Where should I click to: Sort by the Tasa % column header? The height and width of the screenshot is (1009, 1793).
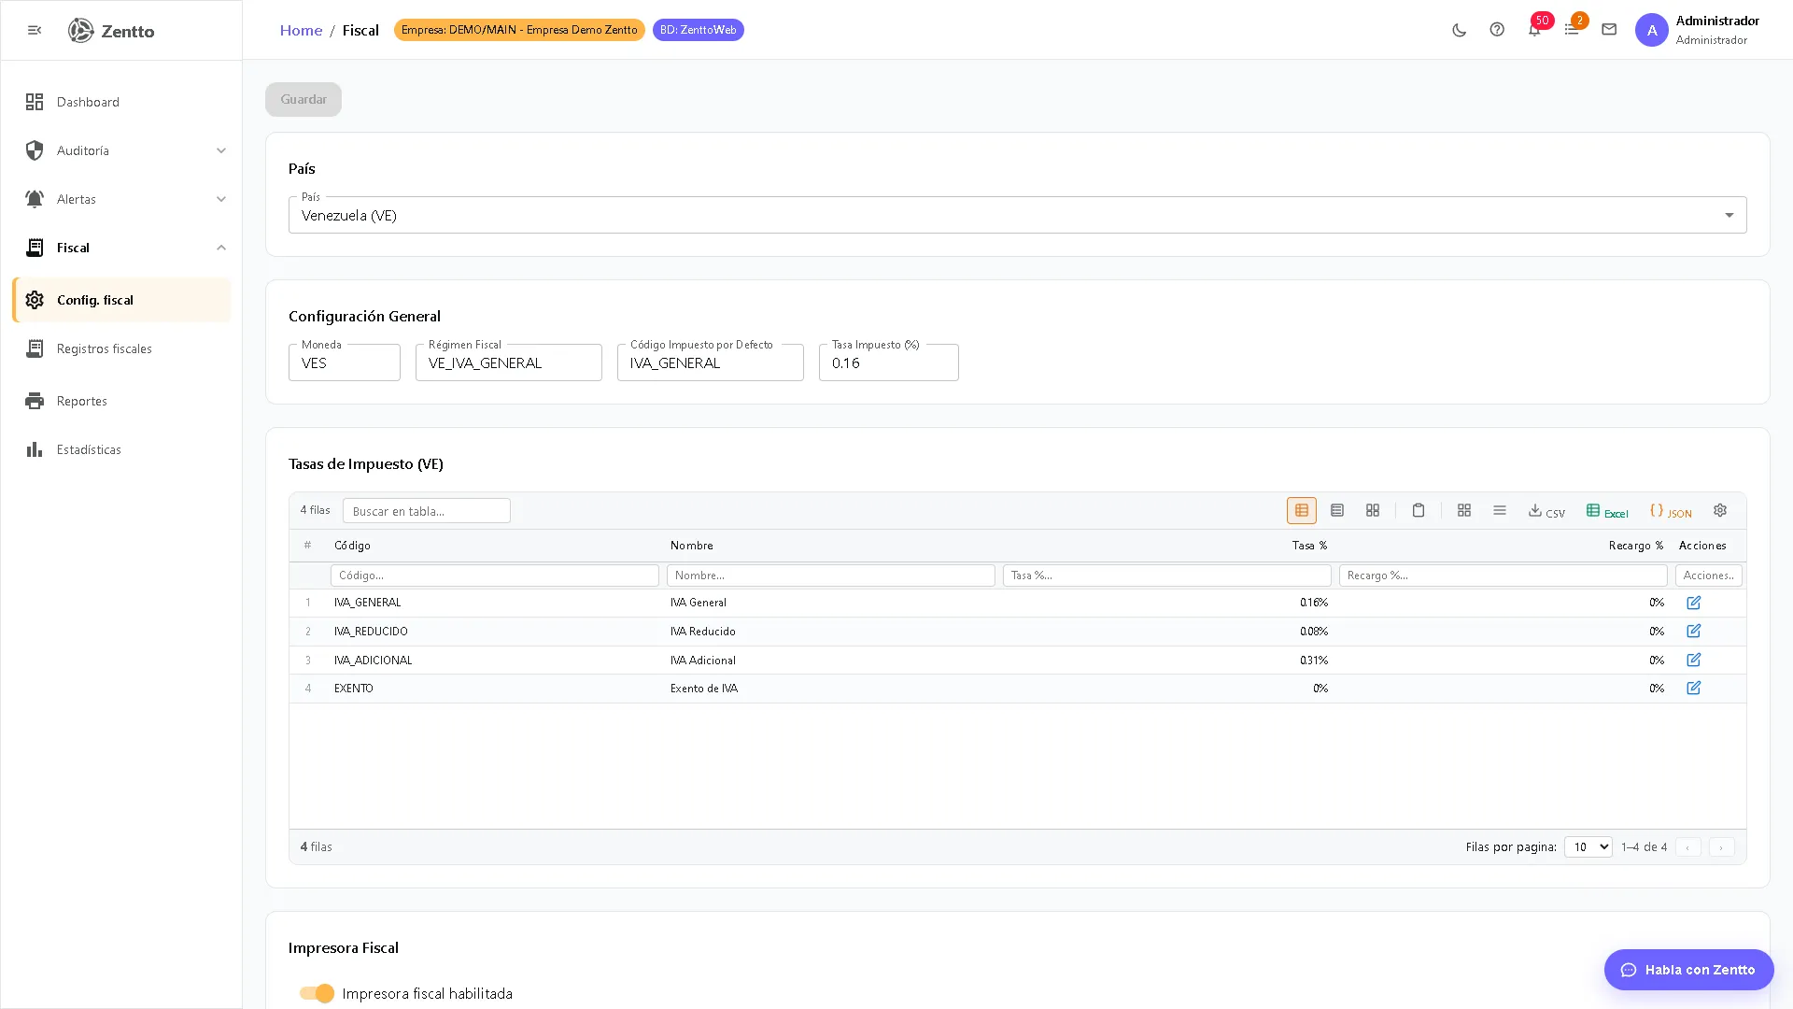[1309, 546]
